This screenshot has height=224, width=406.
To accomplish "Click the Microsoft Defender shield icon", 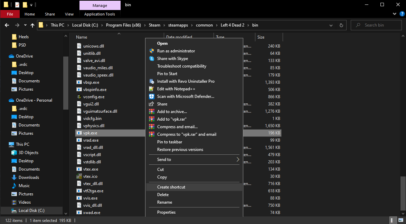I will click(151, 96).
